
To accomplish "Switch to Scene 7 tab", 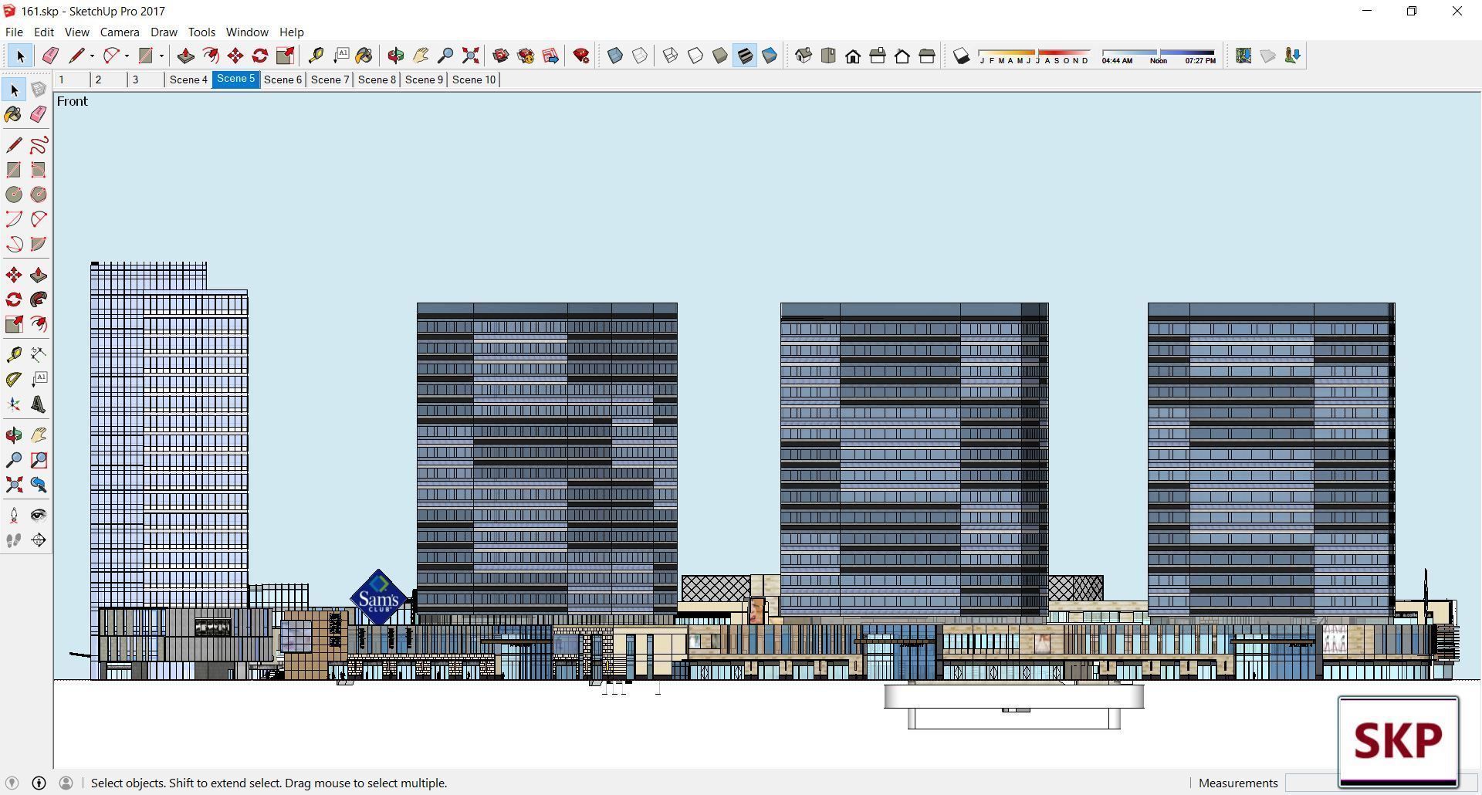I will coord(330,79).
